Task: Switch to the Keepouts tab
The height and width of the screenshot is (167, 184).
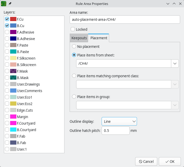Action: [79, 38]
